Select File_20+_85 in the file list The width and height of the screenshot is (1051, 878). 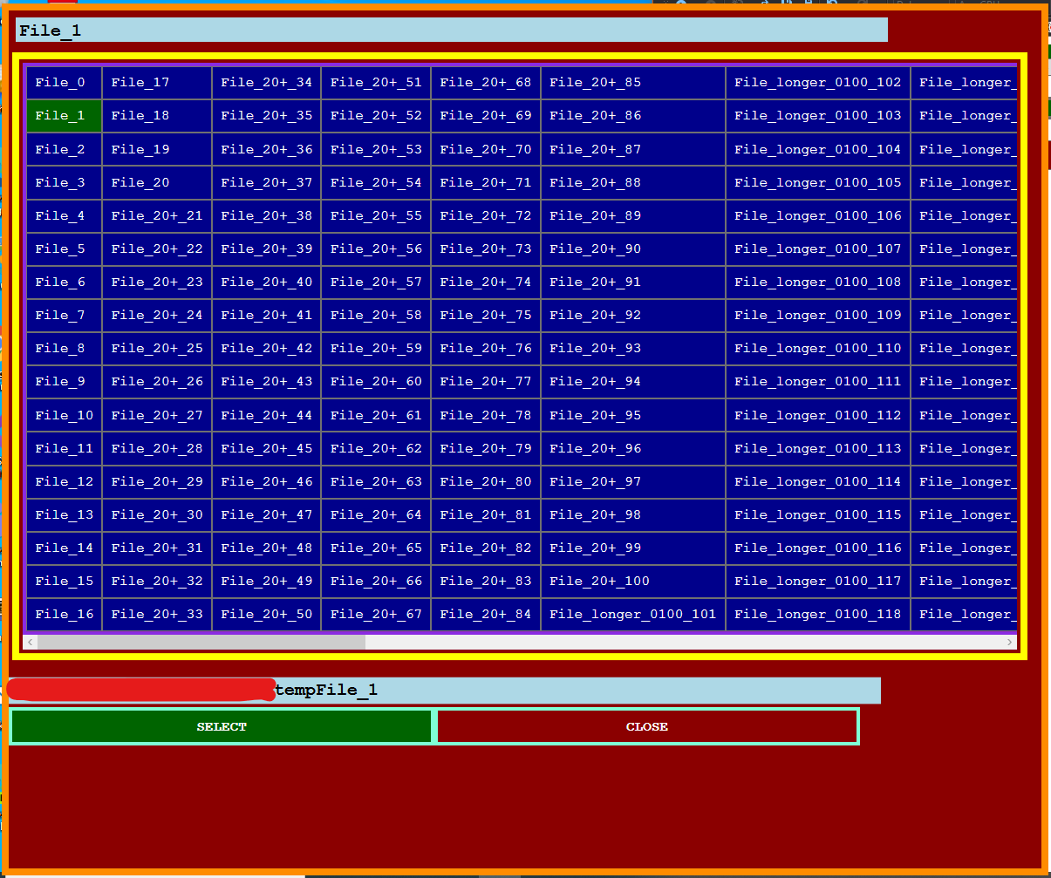pyautogui.click(x=594, y=82)
